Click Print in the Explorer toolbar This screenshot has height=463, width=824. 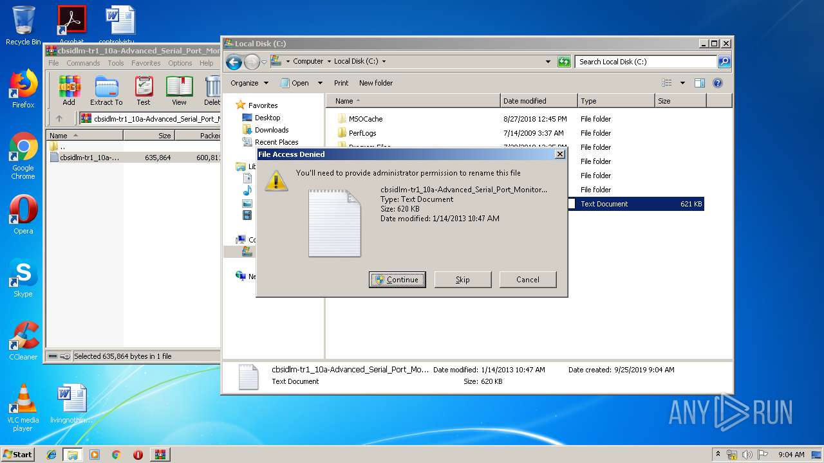[x=341, y=83]
